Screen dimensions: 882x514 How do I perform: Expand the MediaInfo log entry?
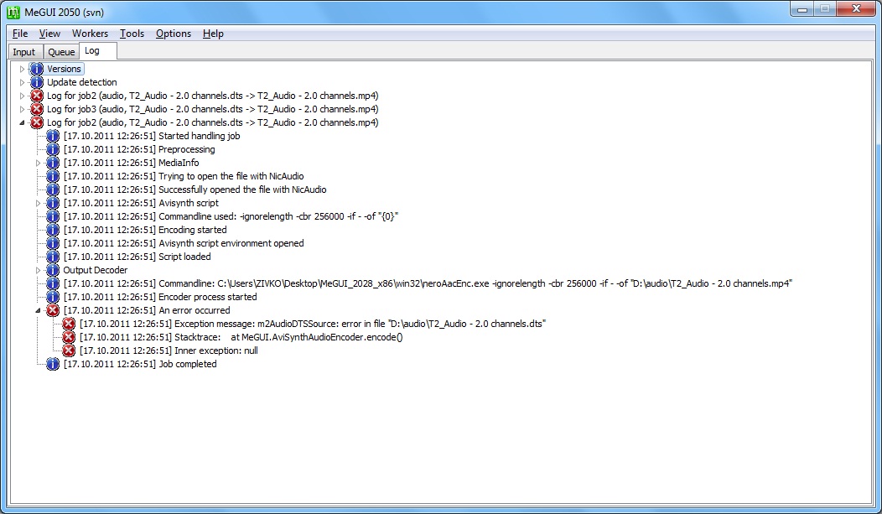coord(38,163)
